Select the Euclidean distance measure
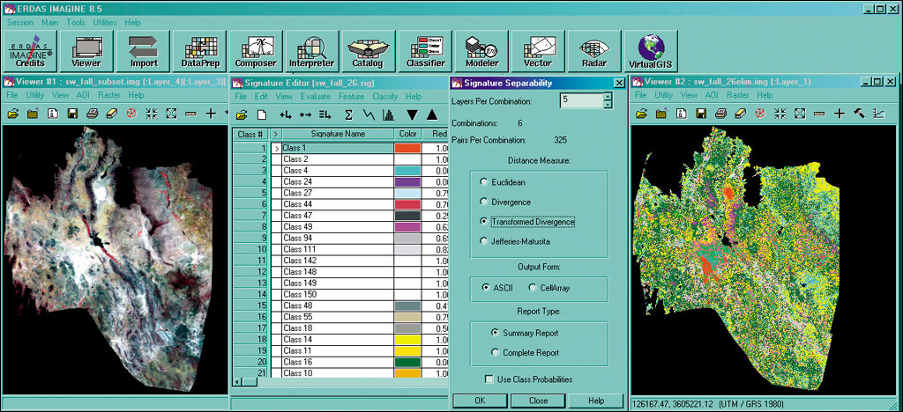The height and width of the screenshot is (412, 903). (484, 182)
